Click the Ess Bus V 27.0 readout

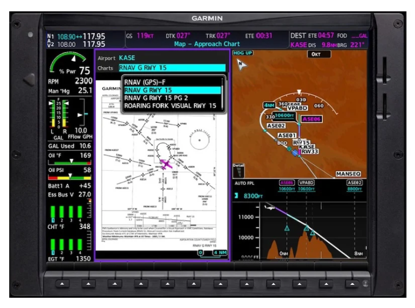coord(69,195)
